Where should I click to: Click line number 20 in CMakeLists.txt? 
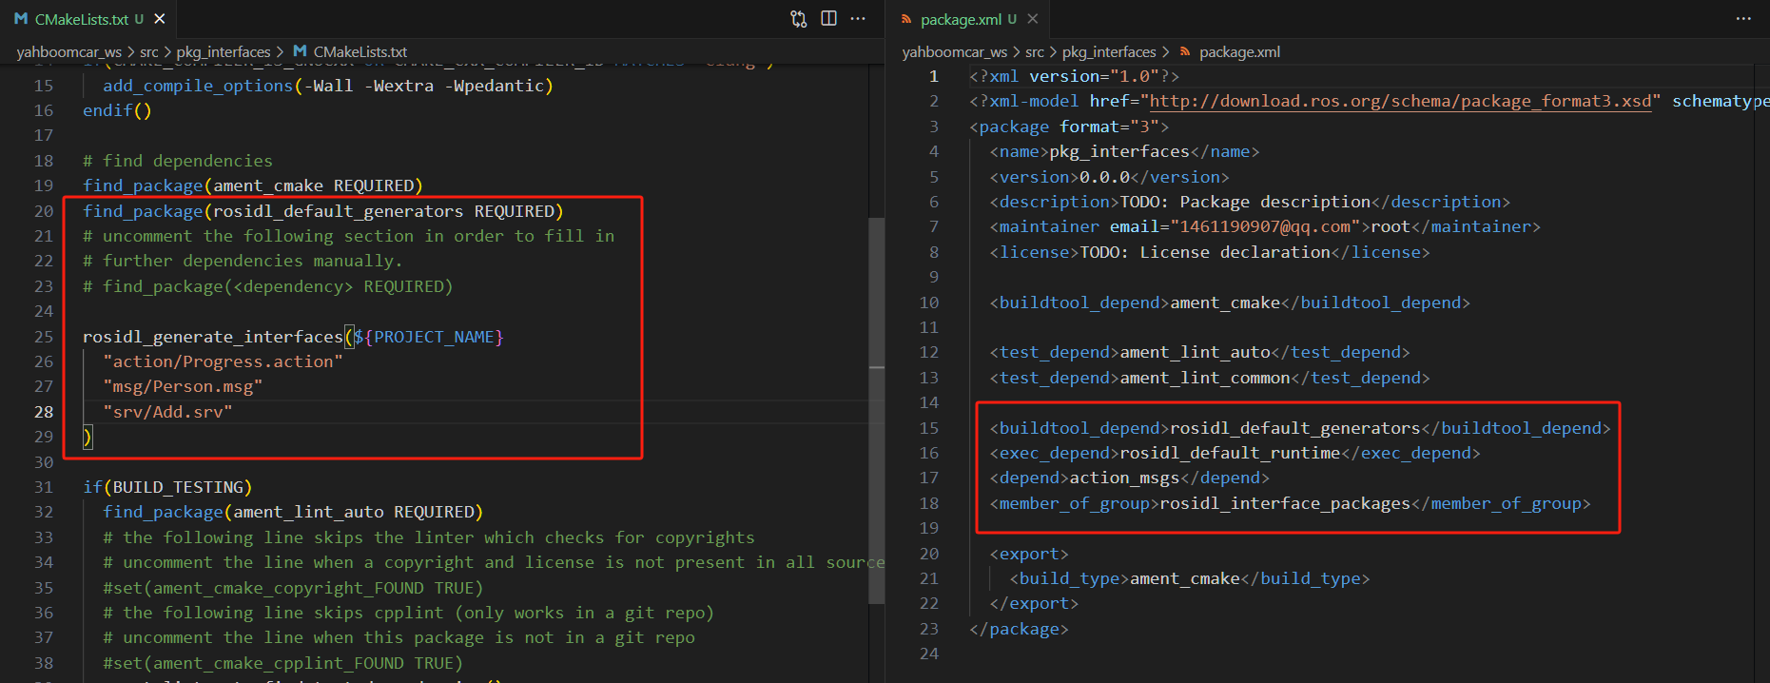(44, 211)
